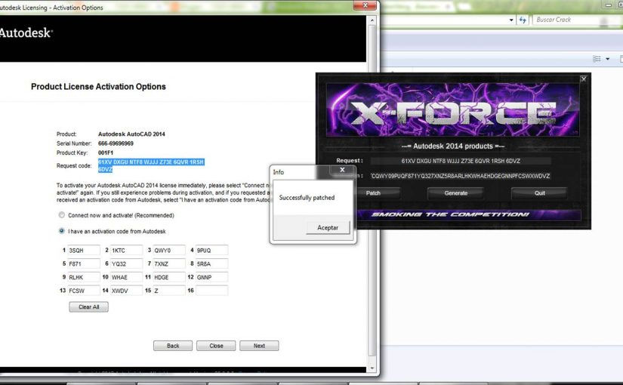Click the vertical scrollbar thumb in Autodesk window

372,191
